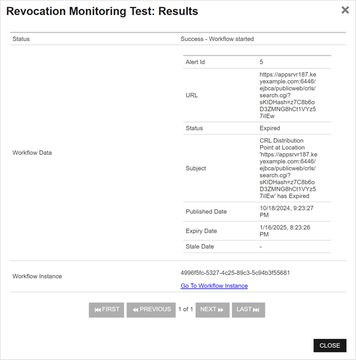The height and width of the screenshot is (360, 356).
Task: Click the Alert Id value 5
Action: click(x=261, y=62)
